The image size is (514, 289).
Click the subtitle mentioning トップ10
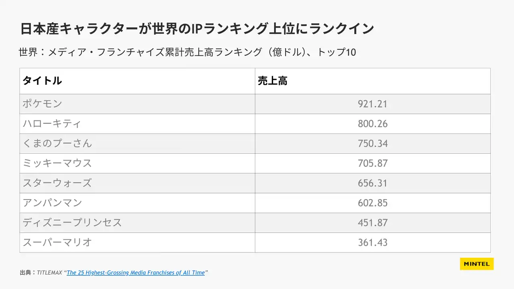coord(187,52)
